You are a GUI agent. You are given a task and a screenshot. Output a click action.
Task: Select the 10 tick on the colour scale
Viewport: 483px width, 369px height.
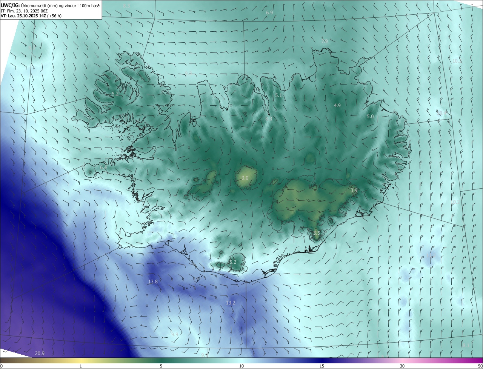[x=241, y=366]
